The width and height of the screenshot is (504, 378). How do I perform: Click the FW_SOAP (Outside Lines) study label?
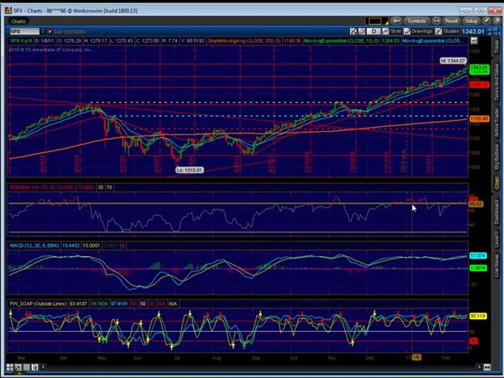click(38, 304)
